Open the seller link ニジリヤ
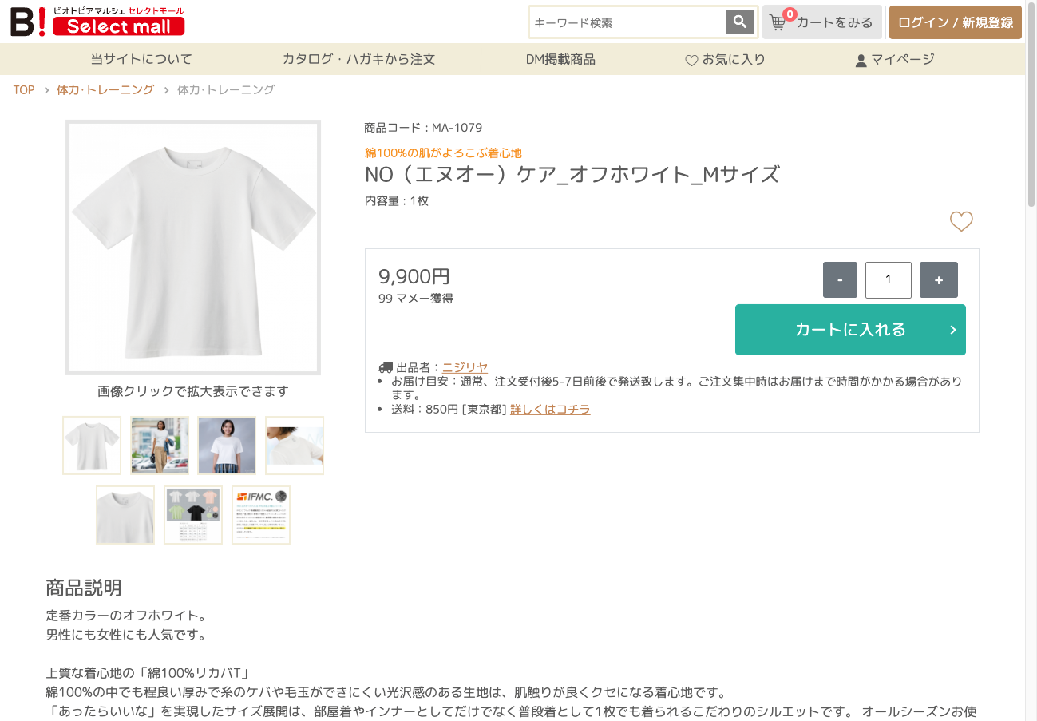Image resolution: width=1037 pixels, height=721 pixels. coord(465,366)
